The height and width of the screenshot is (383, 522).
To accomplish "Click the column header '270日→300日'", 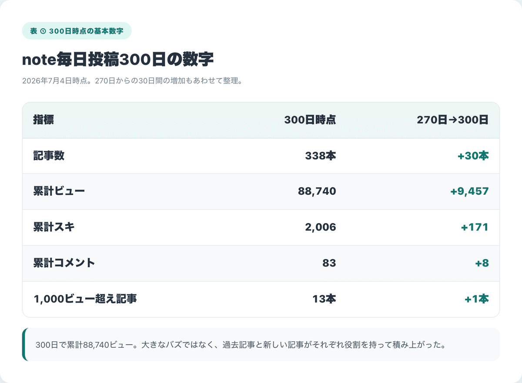I will coord(453,120).
